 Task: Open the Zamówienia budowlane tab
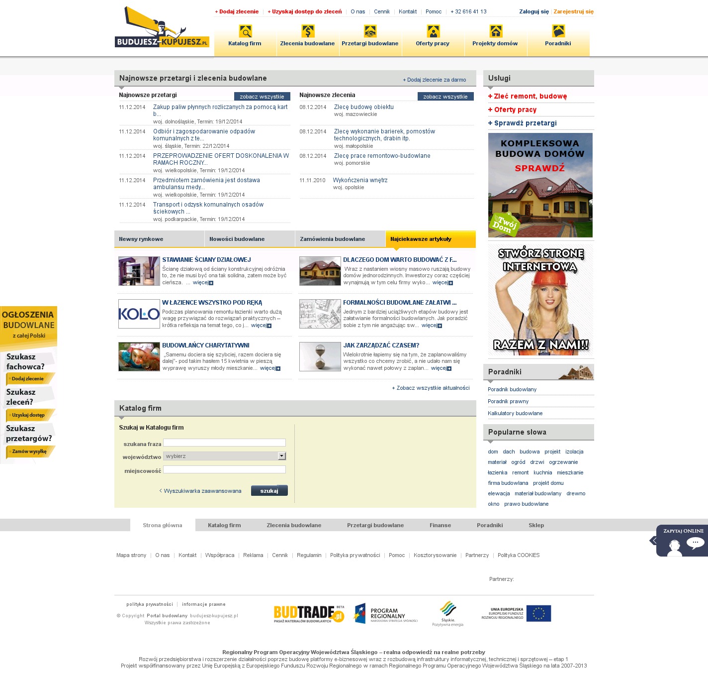[x=333, y=239]
